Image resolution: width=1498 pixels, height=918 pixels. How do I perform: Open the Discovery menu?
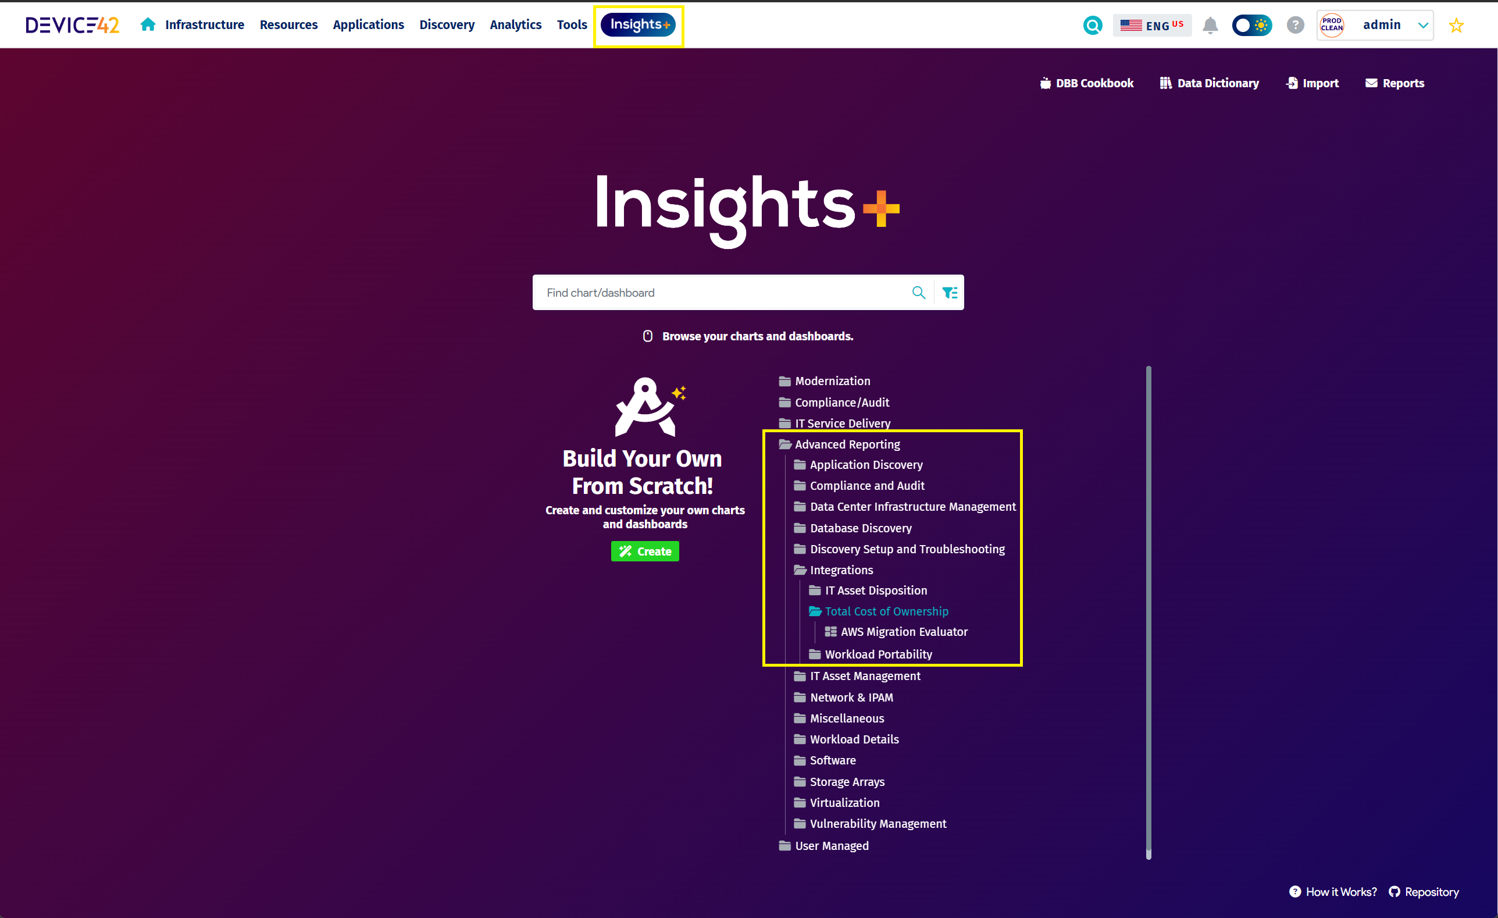pos(447,24)
